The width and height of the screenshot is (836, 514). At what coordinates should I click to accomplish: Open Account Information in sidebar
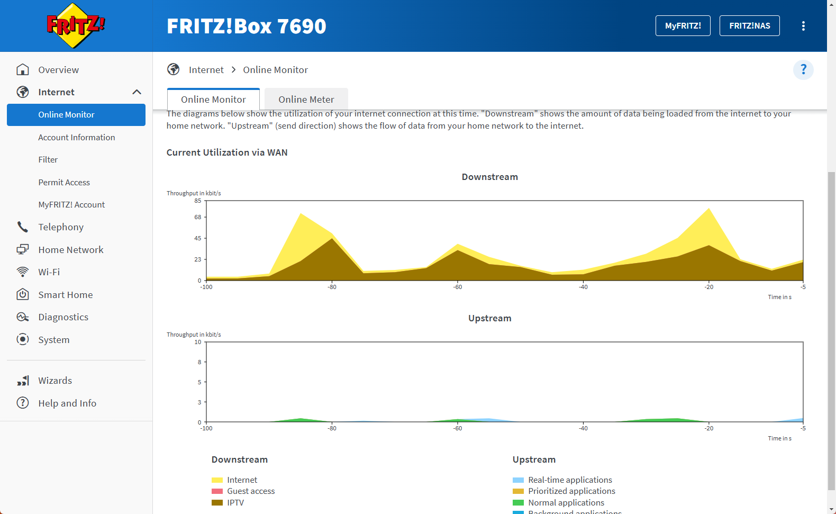[77, 137]
